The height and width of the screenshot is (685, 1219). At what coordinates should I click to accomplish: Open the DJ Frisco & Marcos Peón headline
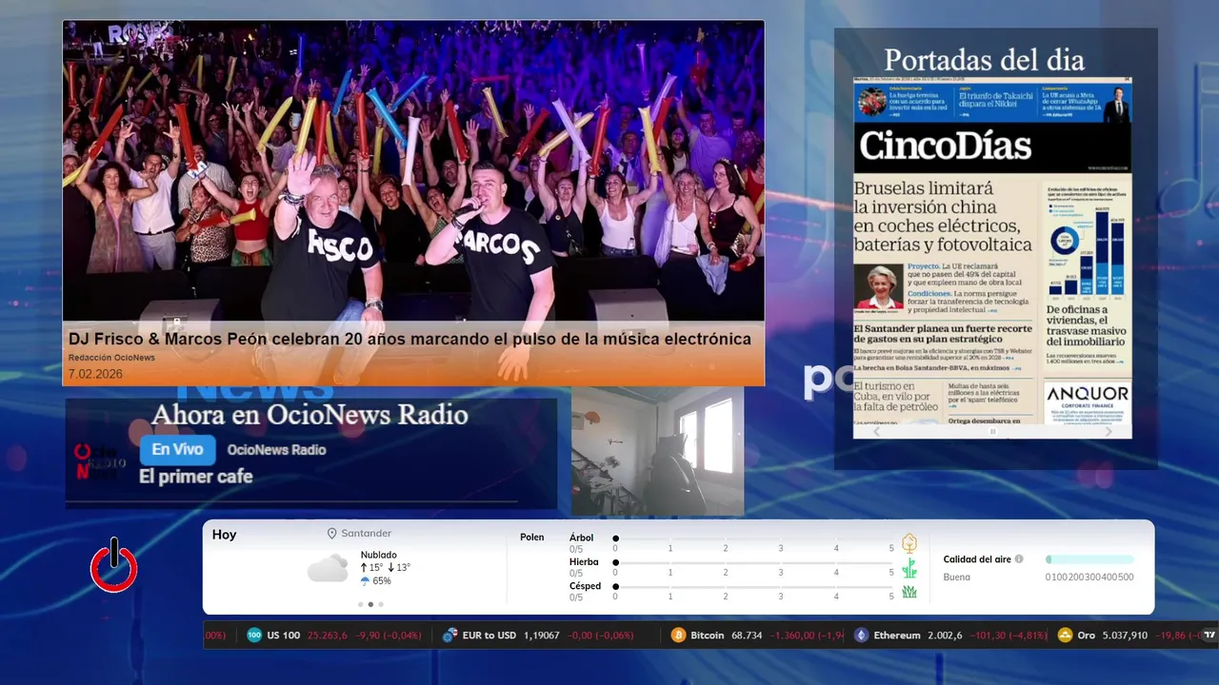pyautogui.click(x=410, y=339)
